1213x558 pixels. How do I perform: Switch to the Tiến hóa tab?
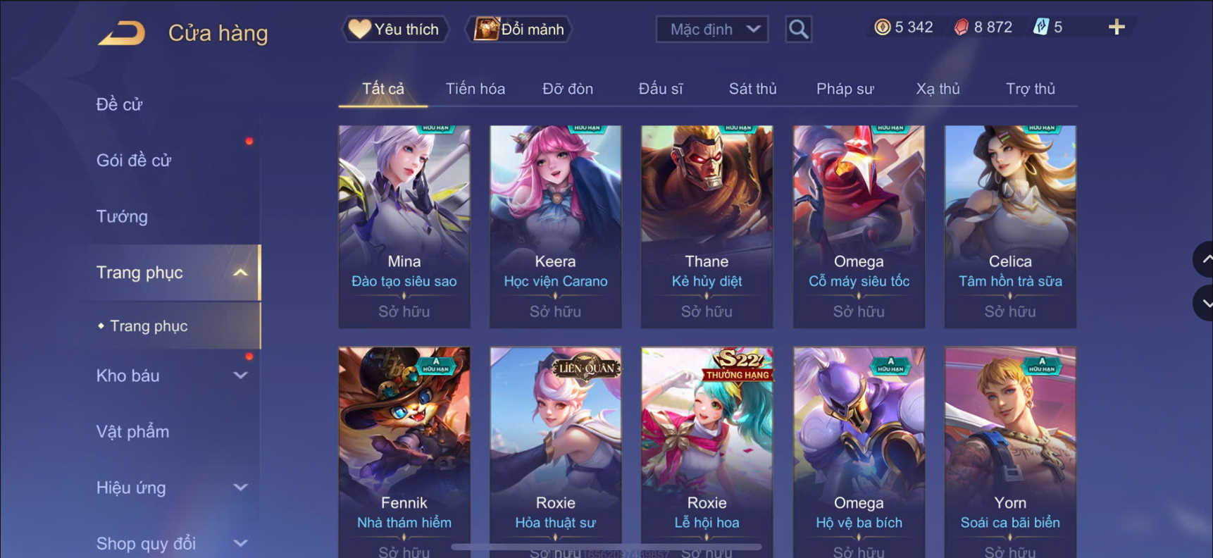pyautogui.click(x=475, y=89)
